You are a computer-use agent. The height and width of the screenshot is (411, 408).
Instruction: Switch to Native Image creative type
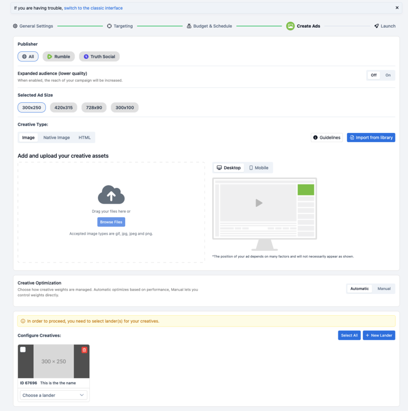coord(57,138)
